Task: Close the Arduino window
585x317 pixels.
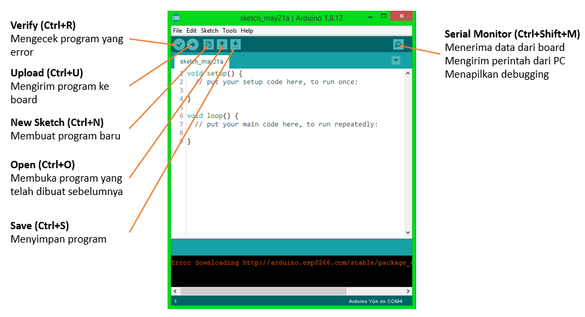Action: click(x=401, y=16)
